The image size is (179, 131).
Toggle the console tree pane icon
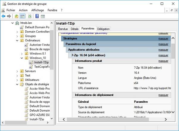[22, 16]
